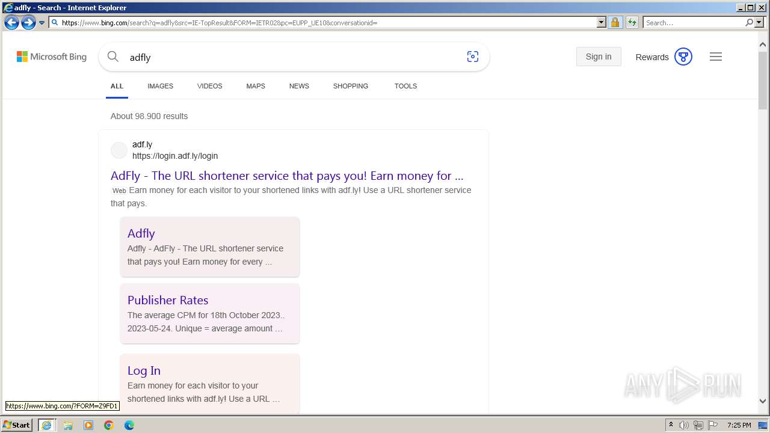
Task: Click the Internet Explorer taskbar icon
Action: coord(46,425)
